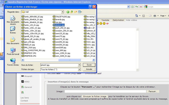Image resolution: width=169 pixels, height=105 pixels.
Task: Click the Youtube tag button
Action: (x=105, y=20)
